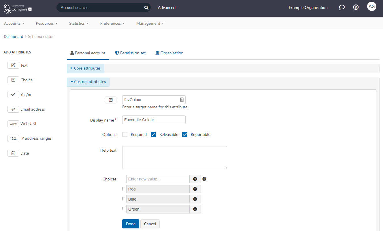383x231 pixels.
Task: Open the Management dropdown menu
Action: tap(150, 23)
